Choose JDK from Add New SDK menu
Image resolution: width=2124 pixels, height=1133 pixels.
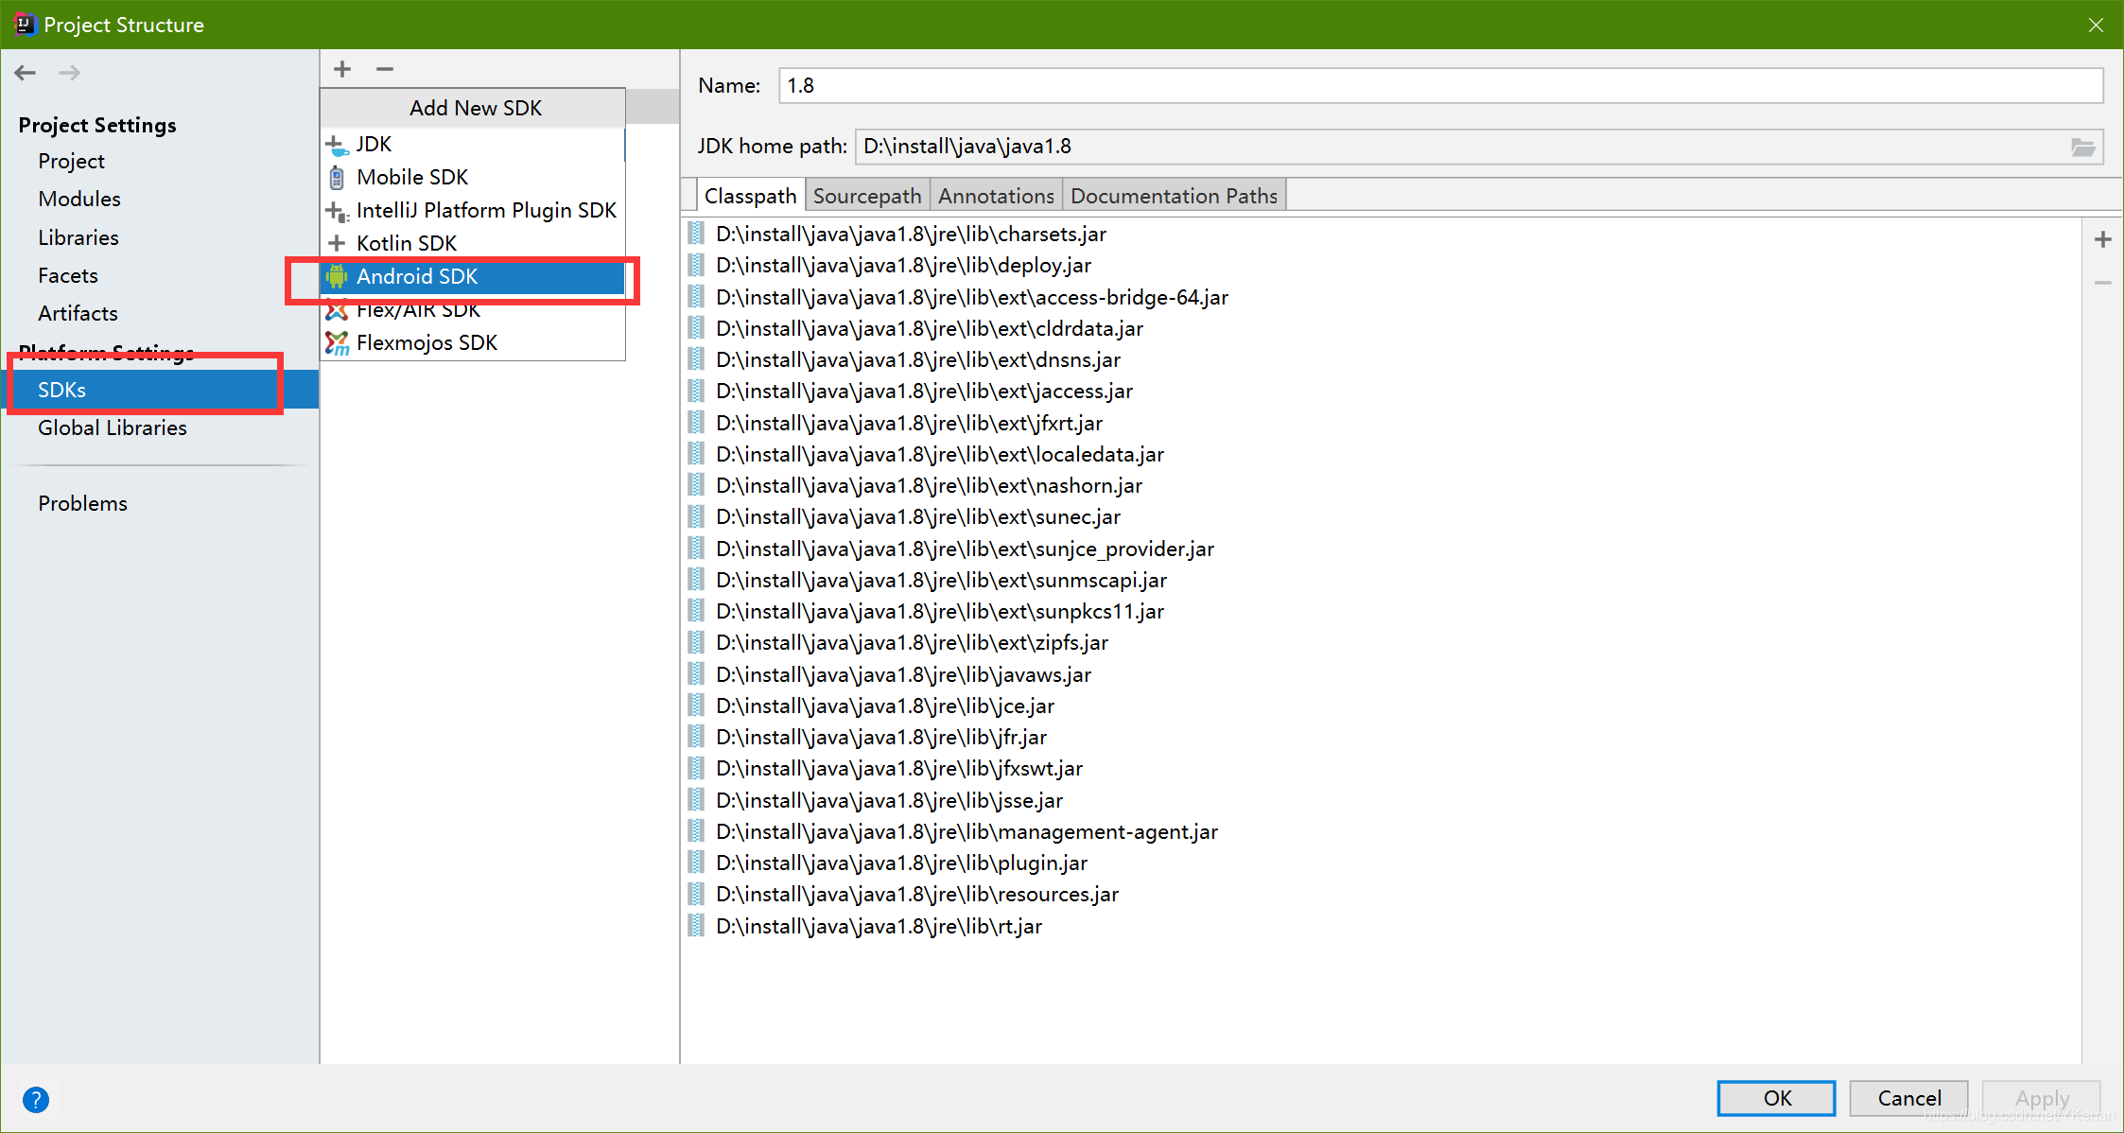(x=473, y=144)
